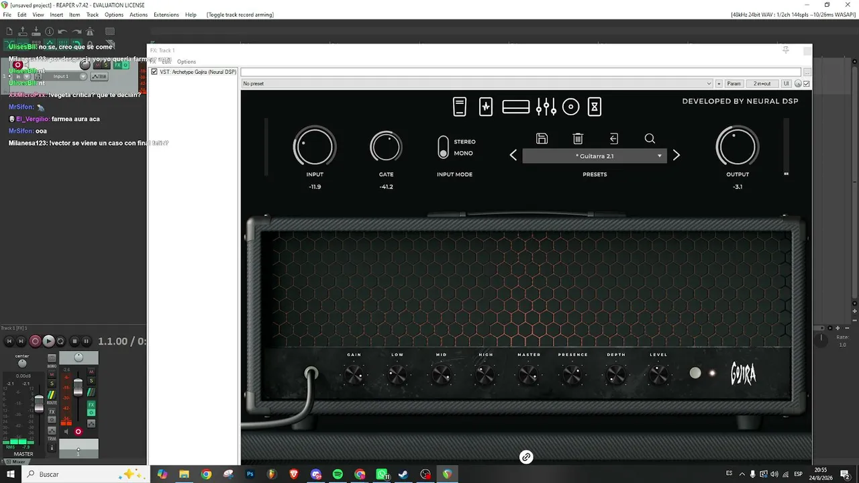The height and width of the screenshot is (483, 859).
Task: Undo the last action in REAPER toolbar
Action: (62, 32)
